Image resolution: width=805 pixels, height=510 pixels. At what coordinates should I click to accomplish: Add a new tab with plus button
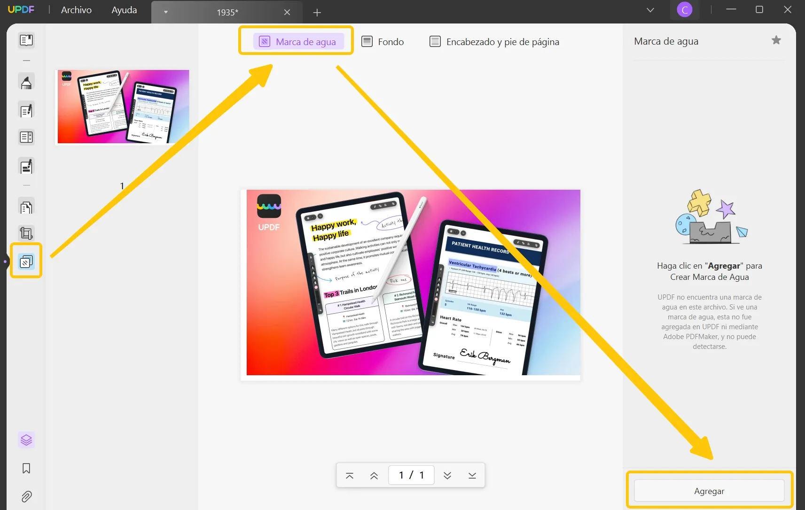pyautogui.click(x=317, y=13)
